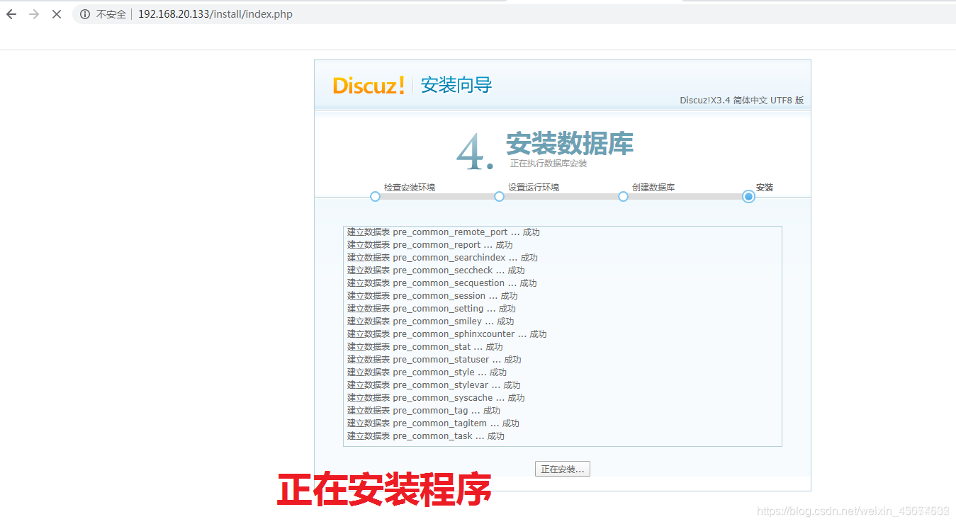The height and width of the screenshot is (524, 956).
Task: Click the 设置运行环境 step label
Action: [534, 188]
